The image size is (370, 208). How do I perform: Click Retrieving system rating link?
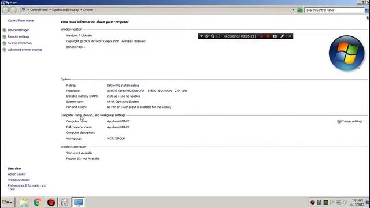click(123, 86)
